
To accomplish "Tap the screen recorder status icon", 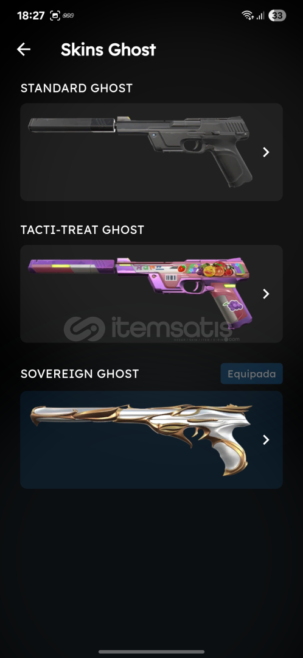I will [x=55, y=15].
